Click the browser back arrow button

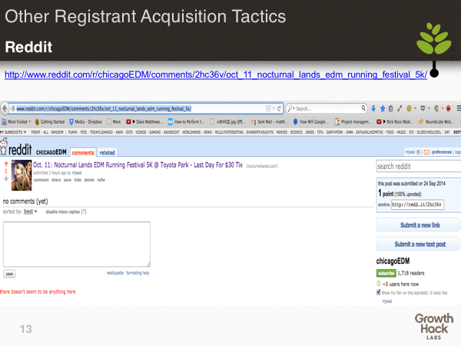pyautogui.click(x=5, y=108)
